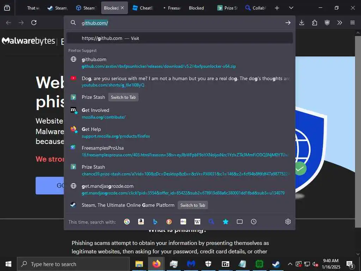The height and width of the screenshot is (271, 361).
Task: Open 7-Zip from the taskbar
Action: (x=225, y=264)
